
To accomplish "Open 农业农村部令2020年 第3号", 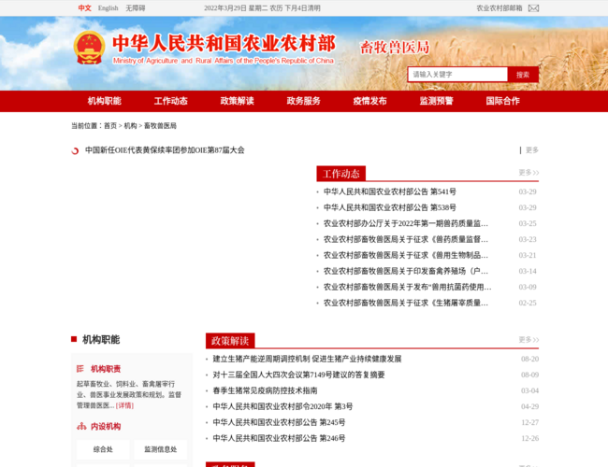I will pos(282,406).
